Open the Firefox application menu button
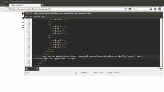Screen dimensions: 164x92 4,5
